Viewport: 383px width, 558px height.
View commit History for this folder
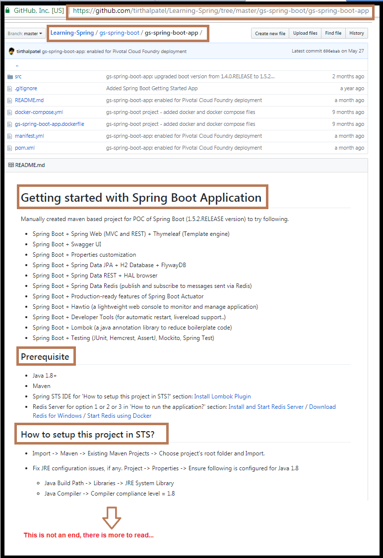pyautogui.click(x=356, y=33)
